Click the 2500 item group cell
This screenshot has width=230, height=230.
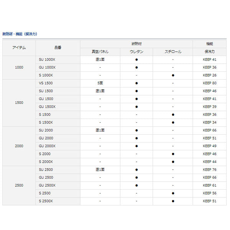[x=19, y=185]
